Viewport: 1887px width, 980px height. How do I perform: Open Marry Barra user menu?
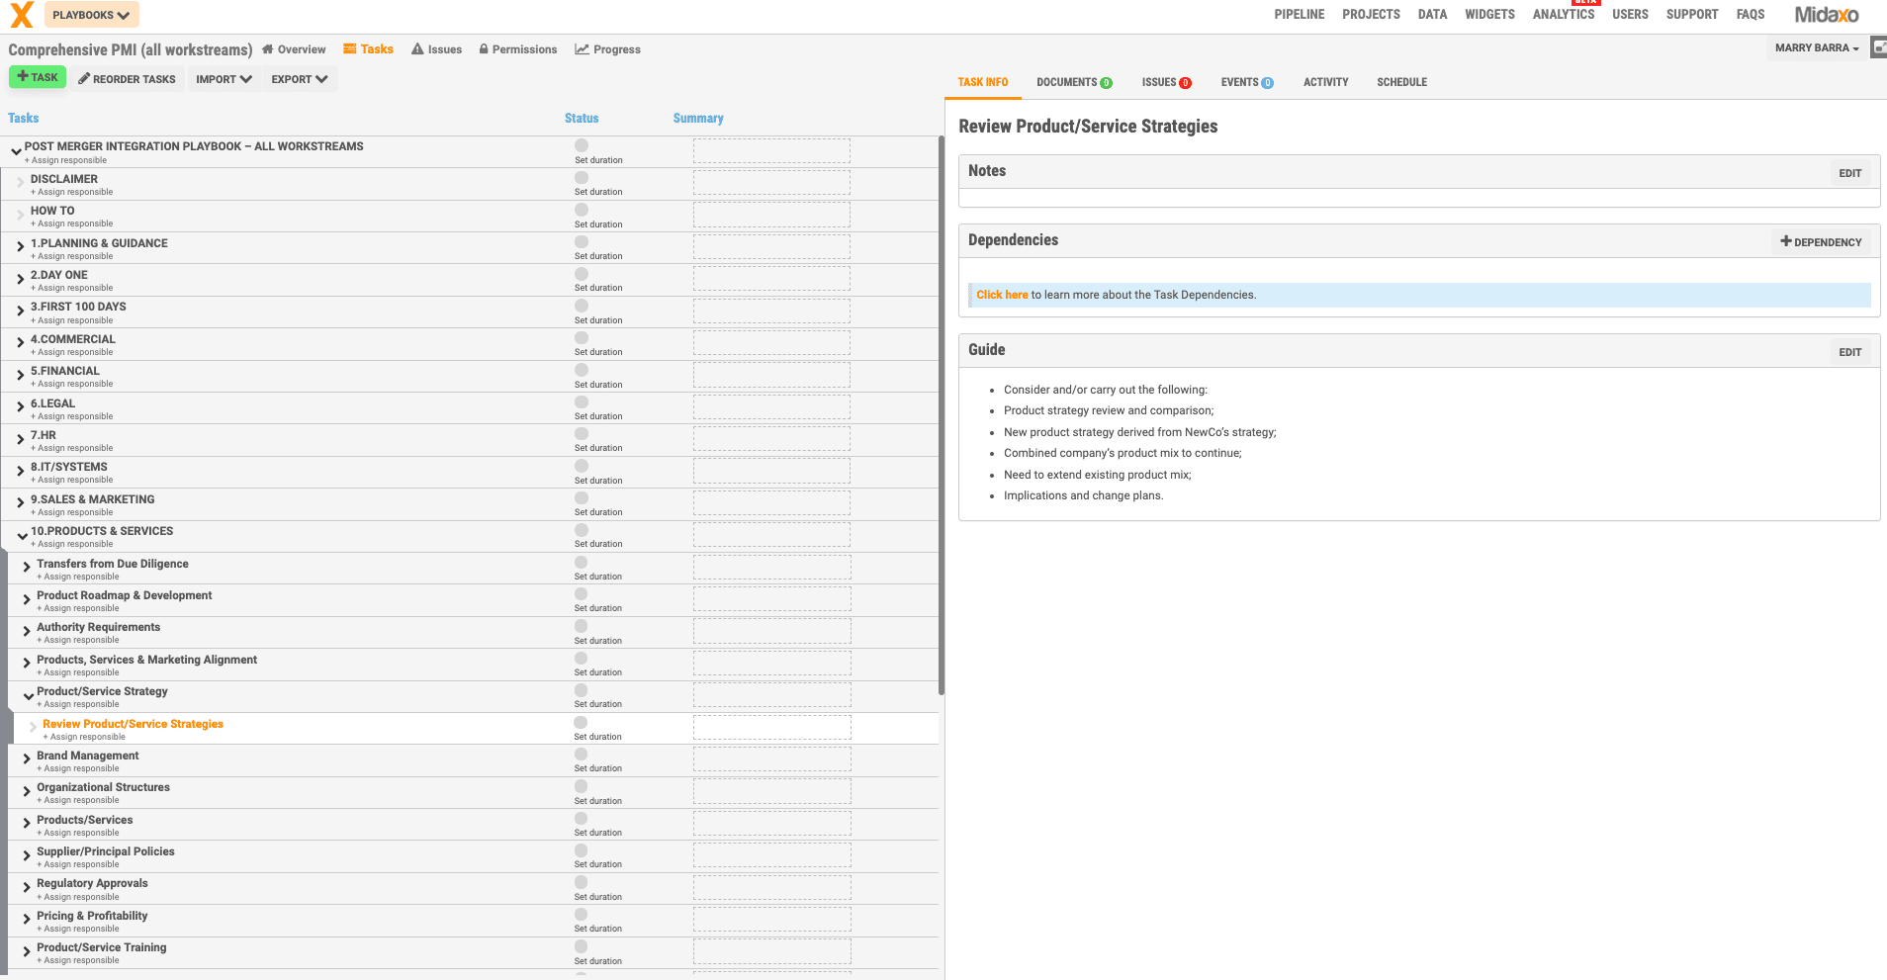click(1816, 47)
